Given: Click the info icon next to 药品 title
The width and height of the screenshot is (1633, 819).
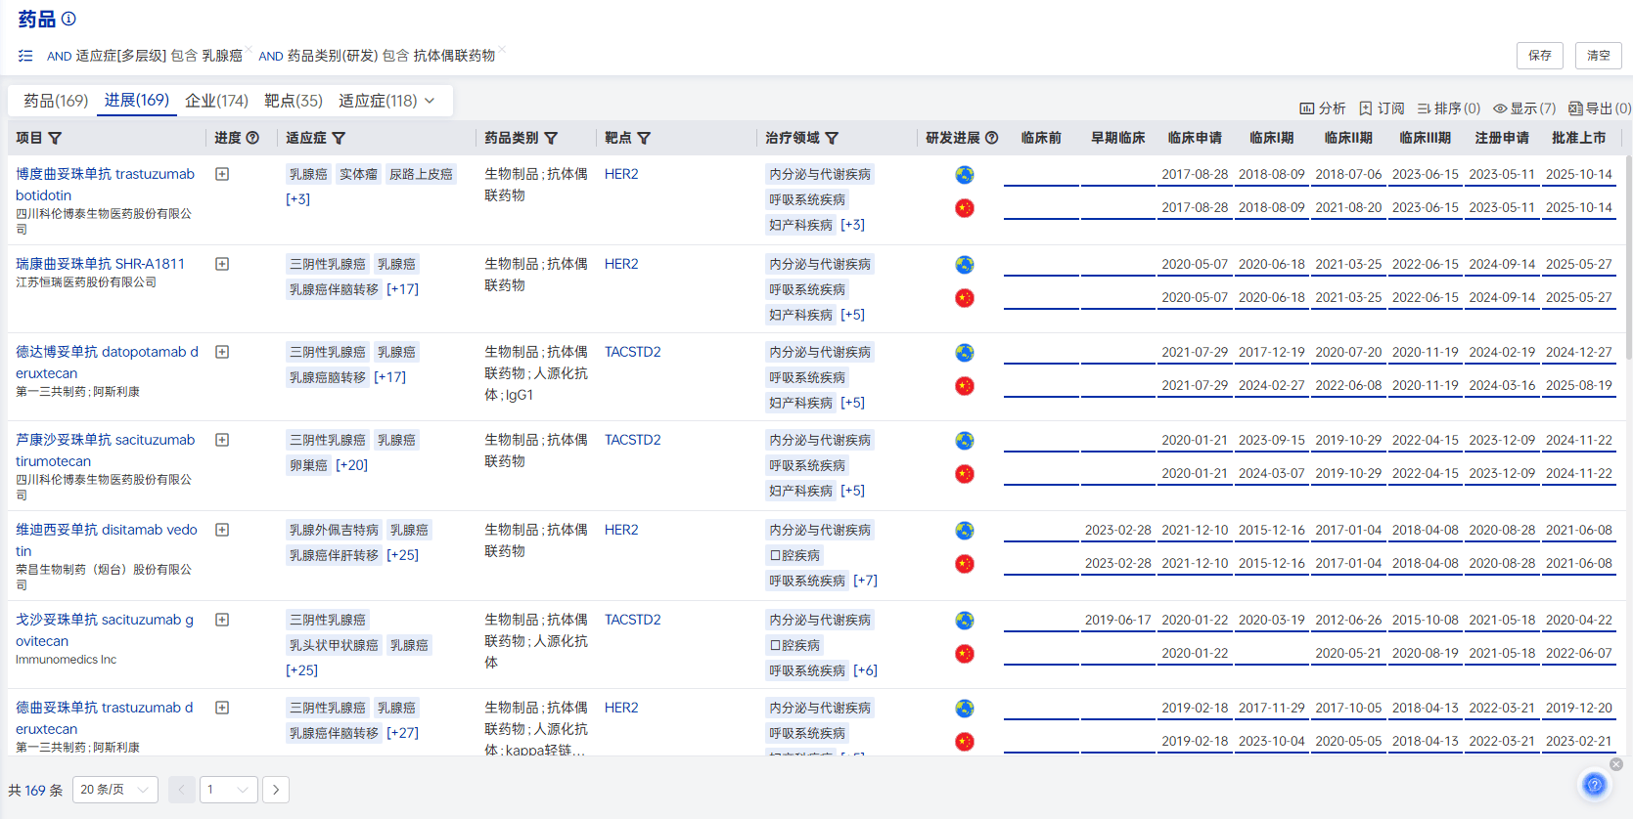Looking at the screenshot, I should (x=68, y=19).
